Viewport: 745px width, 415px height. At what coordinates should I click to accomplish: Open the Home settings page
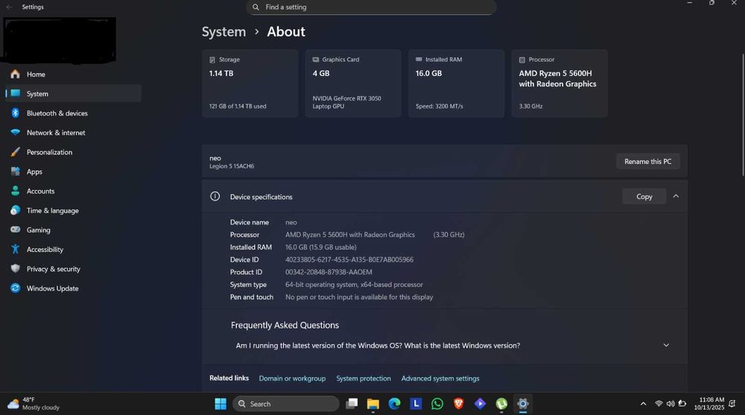[x=73, y=75]
